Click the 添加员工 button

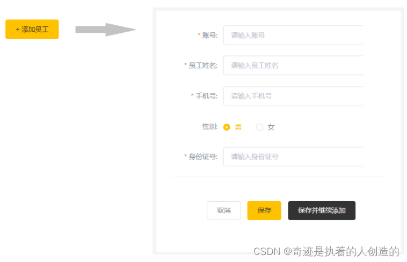pyautogui.click(x=32, y=29)
